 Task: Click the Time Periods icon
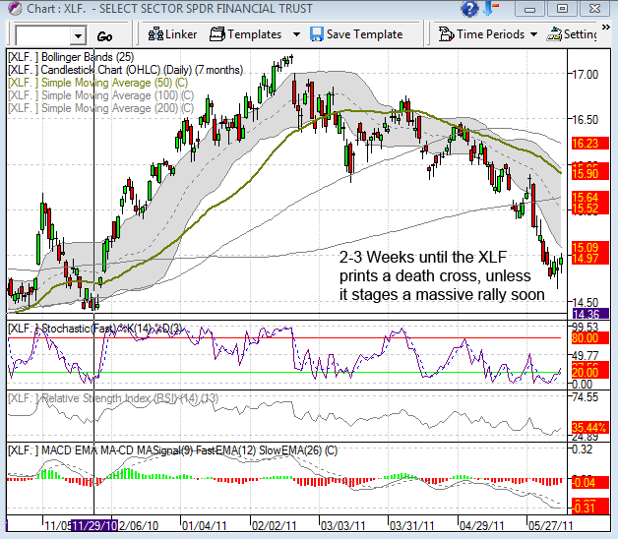[x=447, y=34]
